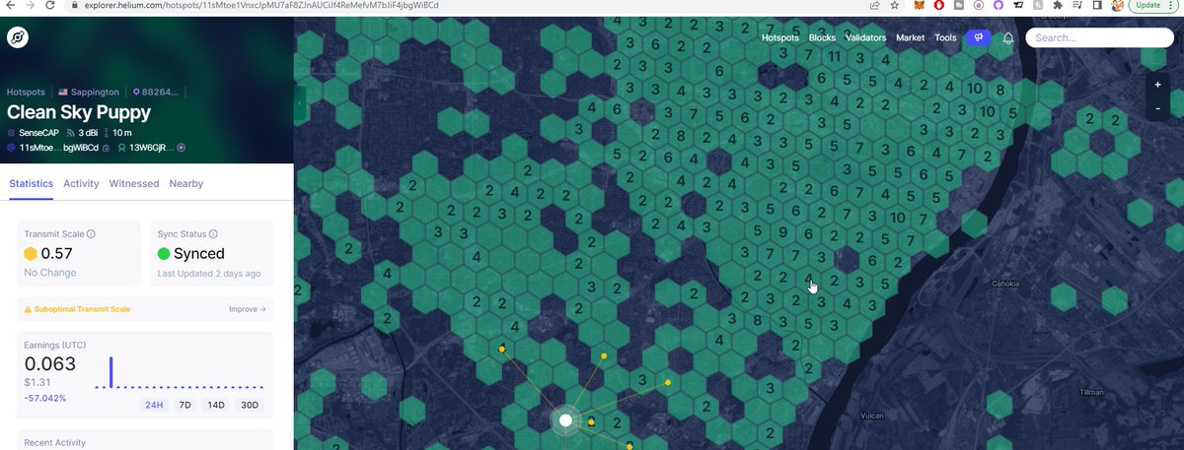Click the round badge after 13W6GjR owner address

click(181, 148)
